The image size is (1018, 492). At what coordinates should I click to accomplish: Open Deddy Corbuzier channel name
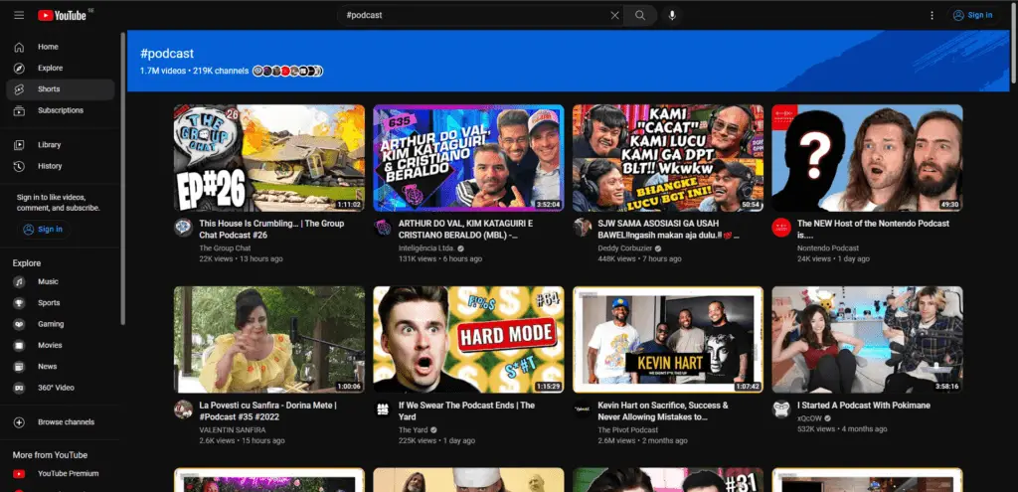pos(624,247)
